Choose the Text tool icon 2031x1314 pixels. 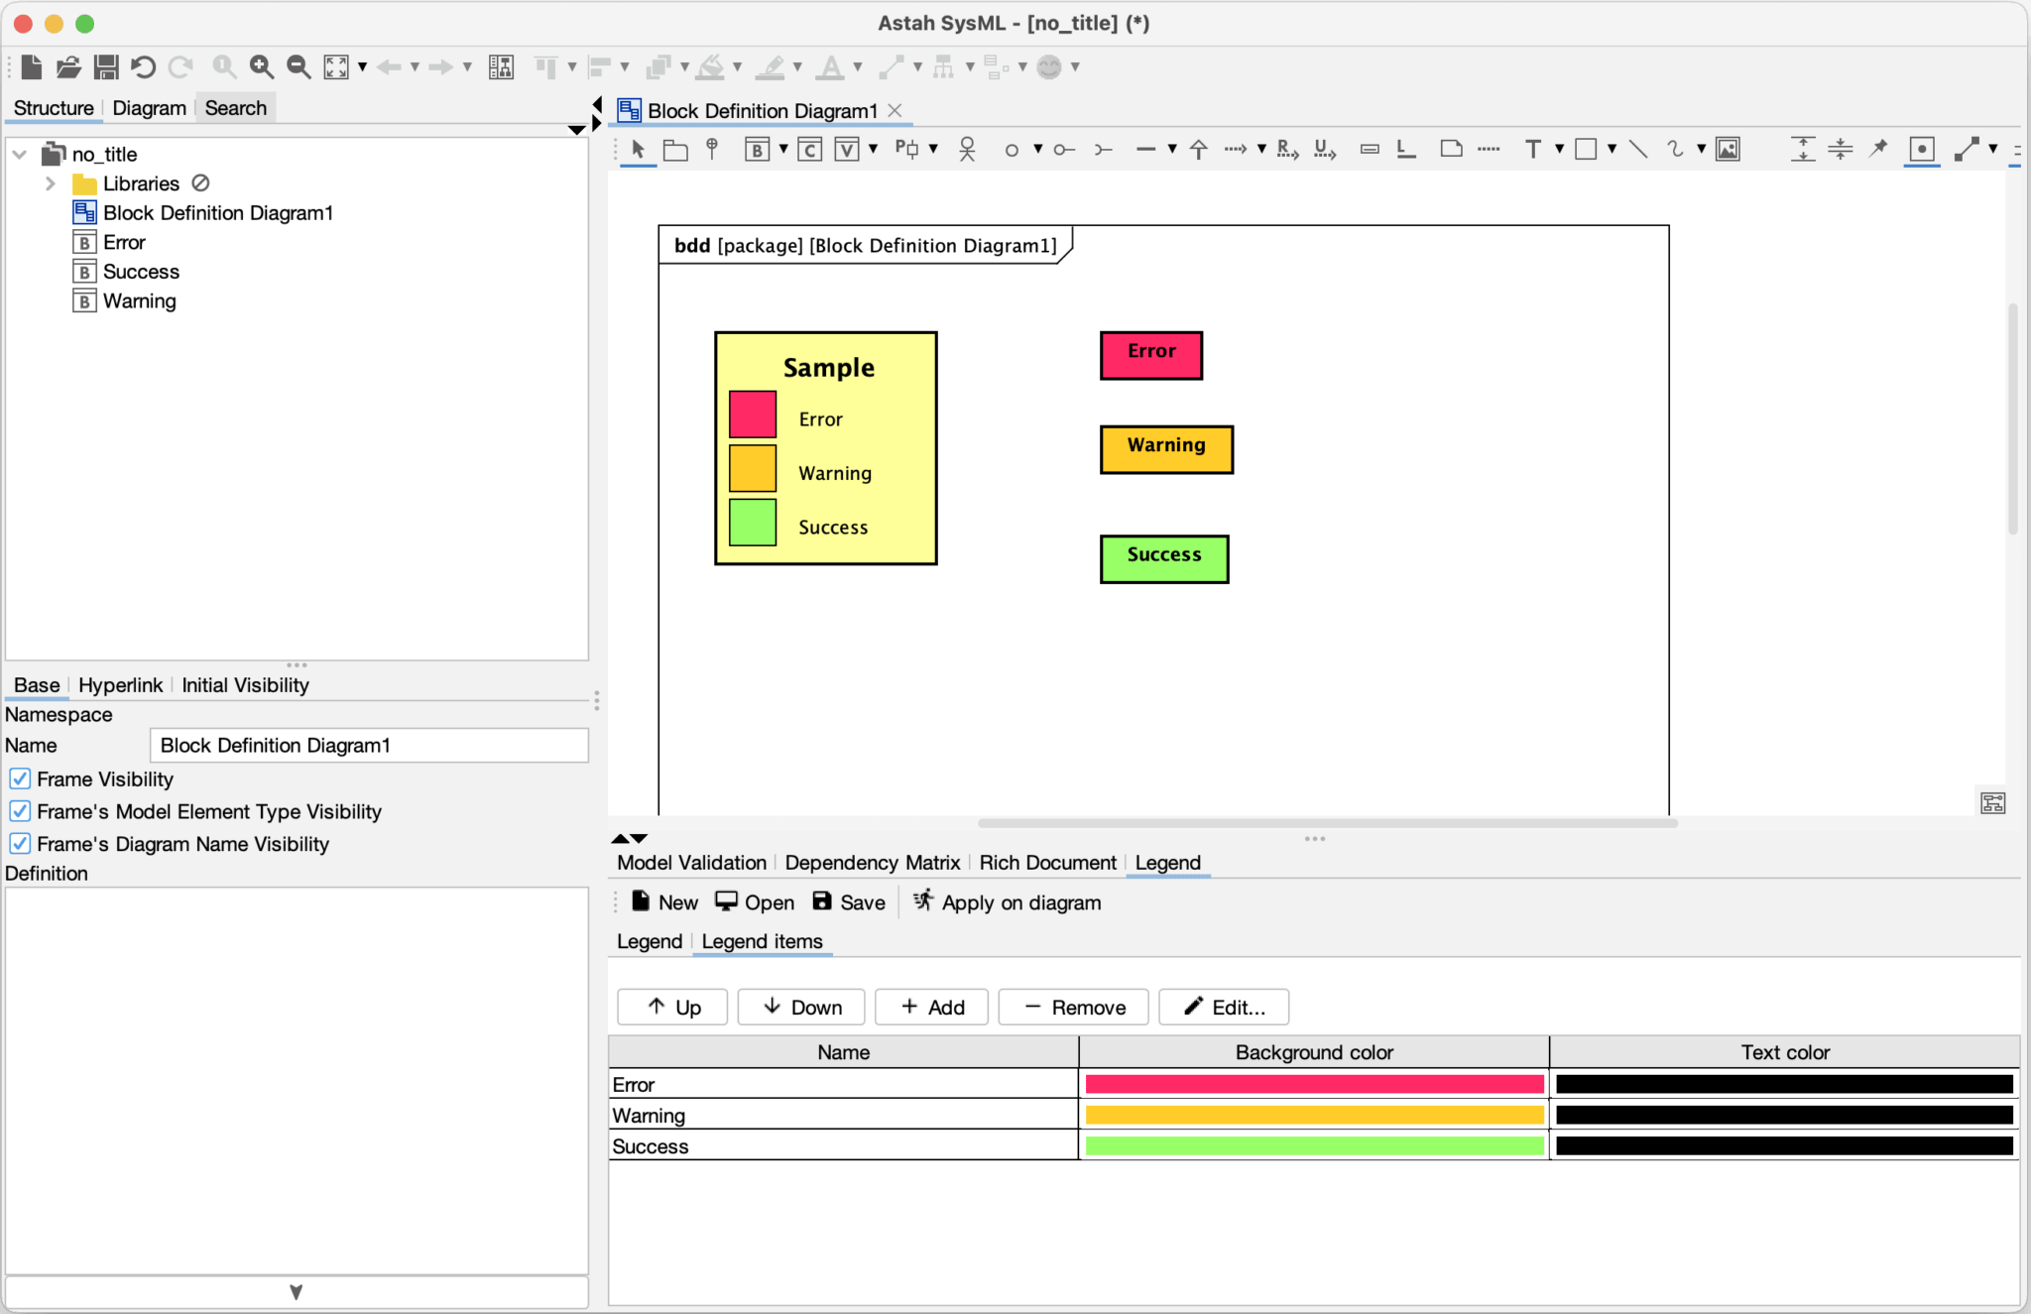[x=1532, y=150]
